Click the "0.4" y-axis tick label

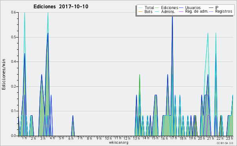tap(13, 62)
